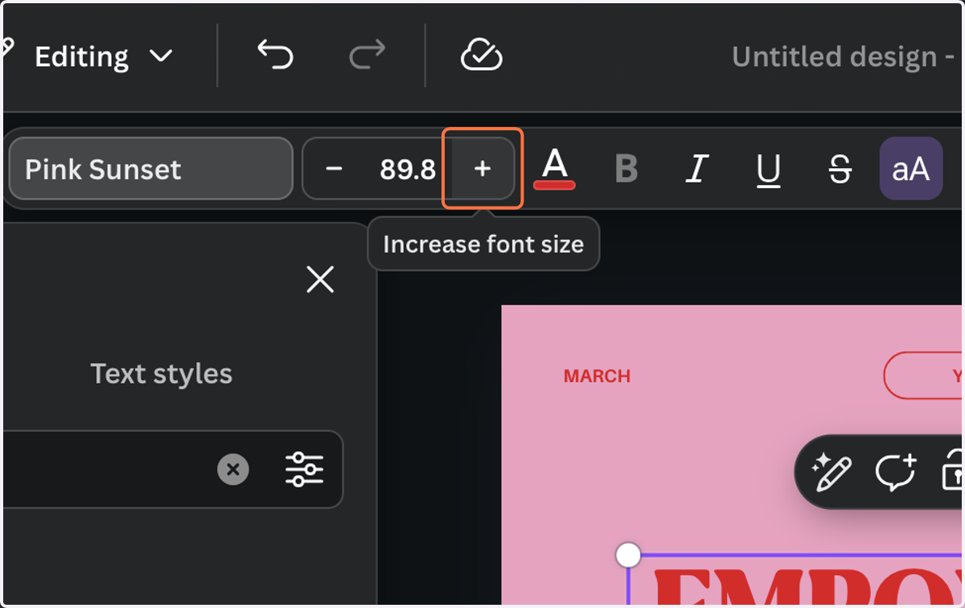The height and width of the screenshot is (608, 965).
Task: Edit the 89.8 font size field
Action: [x=408, y=169]
